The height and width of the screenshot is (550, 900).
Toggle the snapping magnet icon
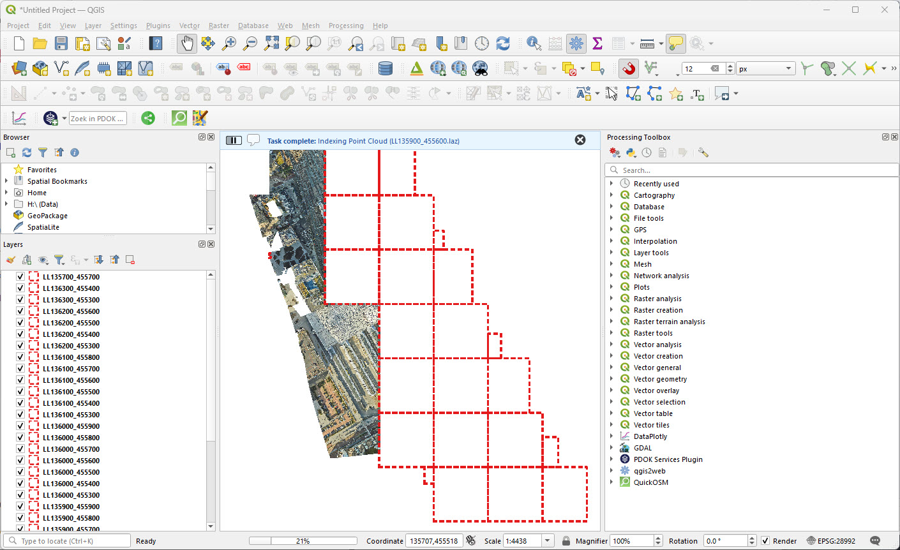[629, 68]
